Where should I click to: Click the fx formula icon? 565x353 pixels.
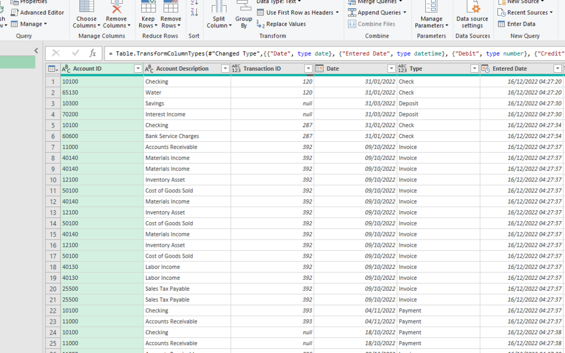(x=93, y=53)
